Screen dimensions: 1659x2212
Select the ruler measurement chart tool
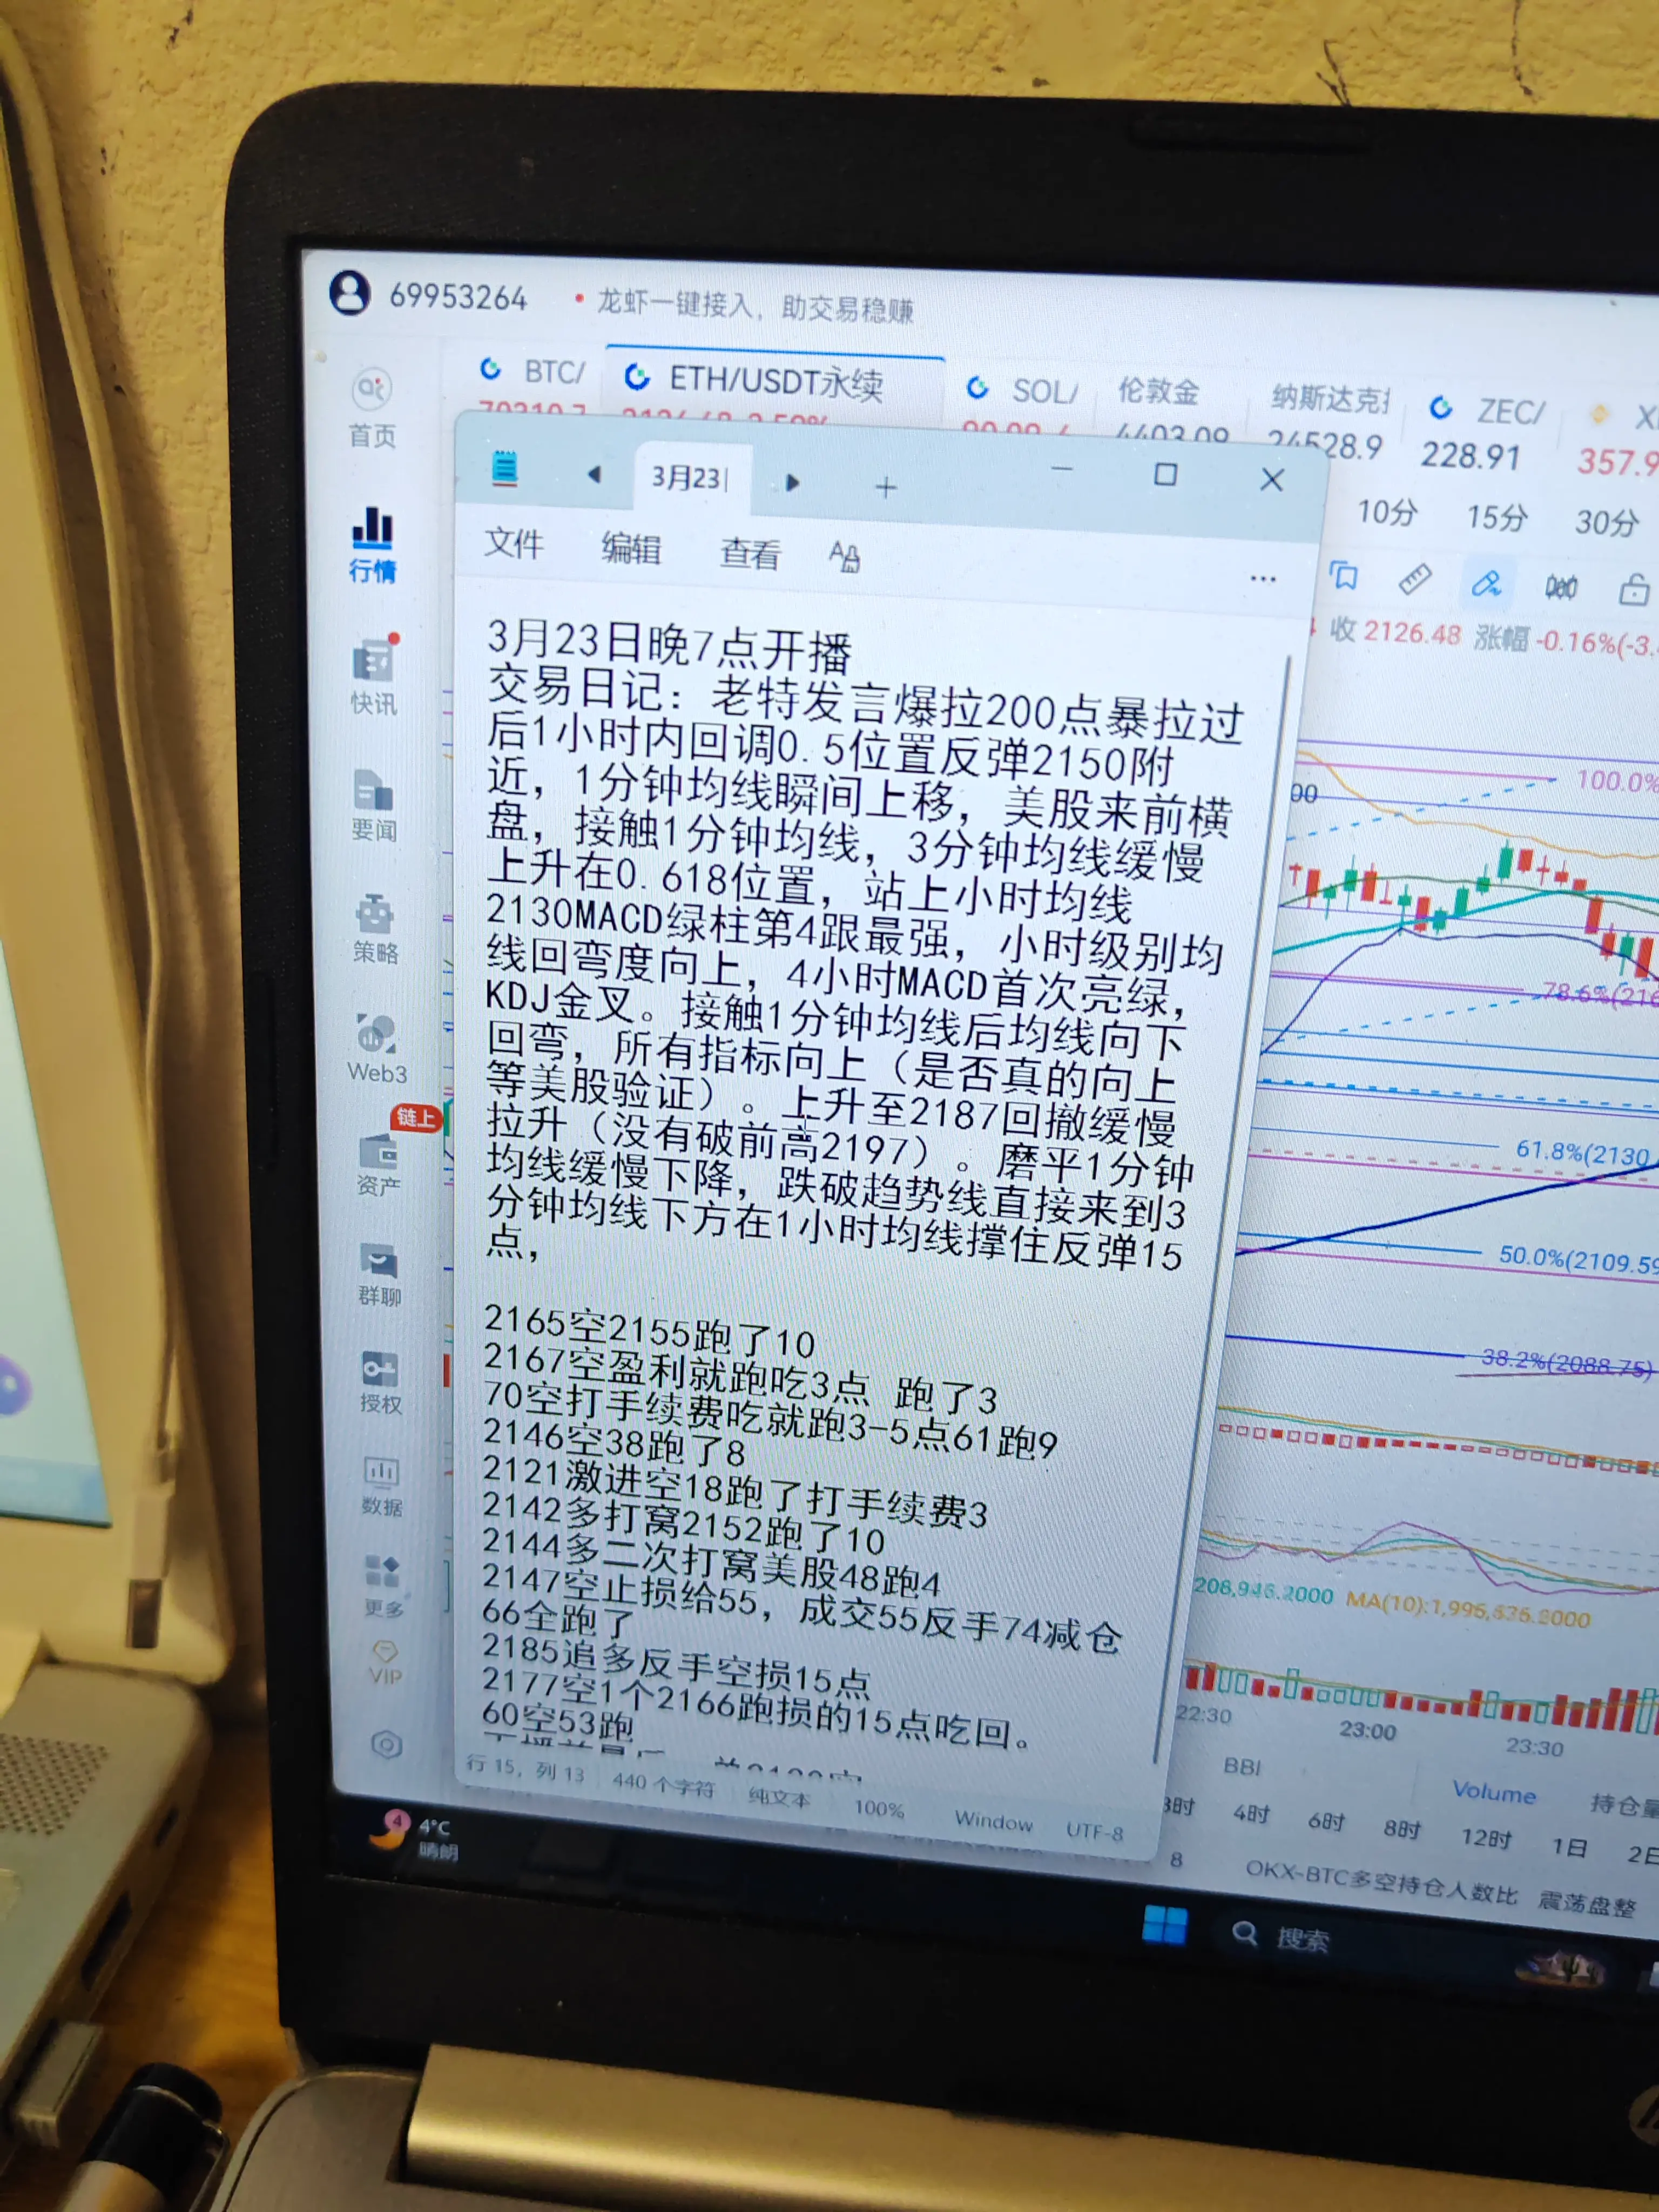tap(1414, 579)
